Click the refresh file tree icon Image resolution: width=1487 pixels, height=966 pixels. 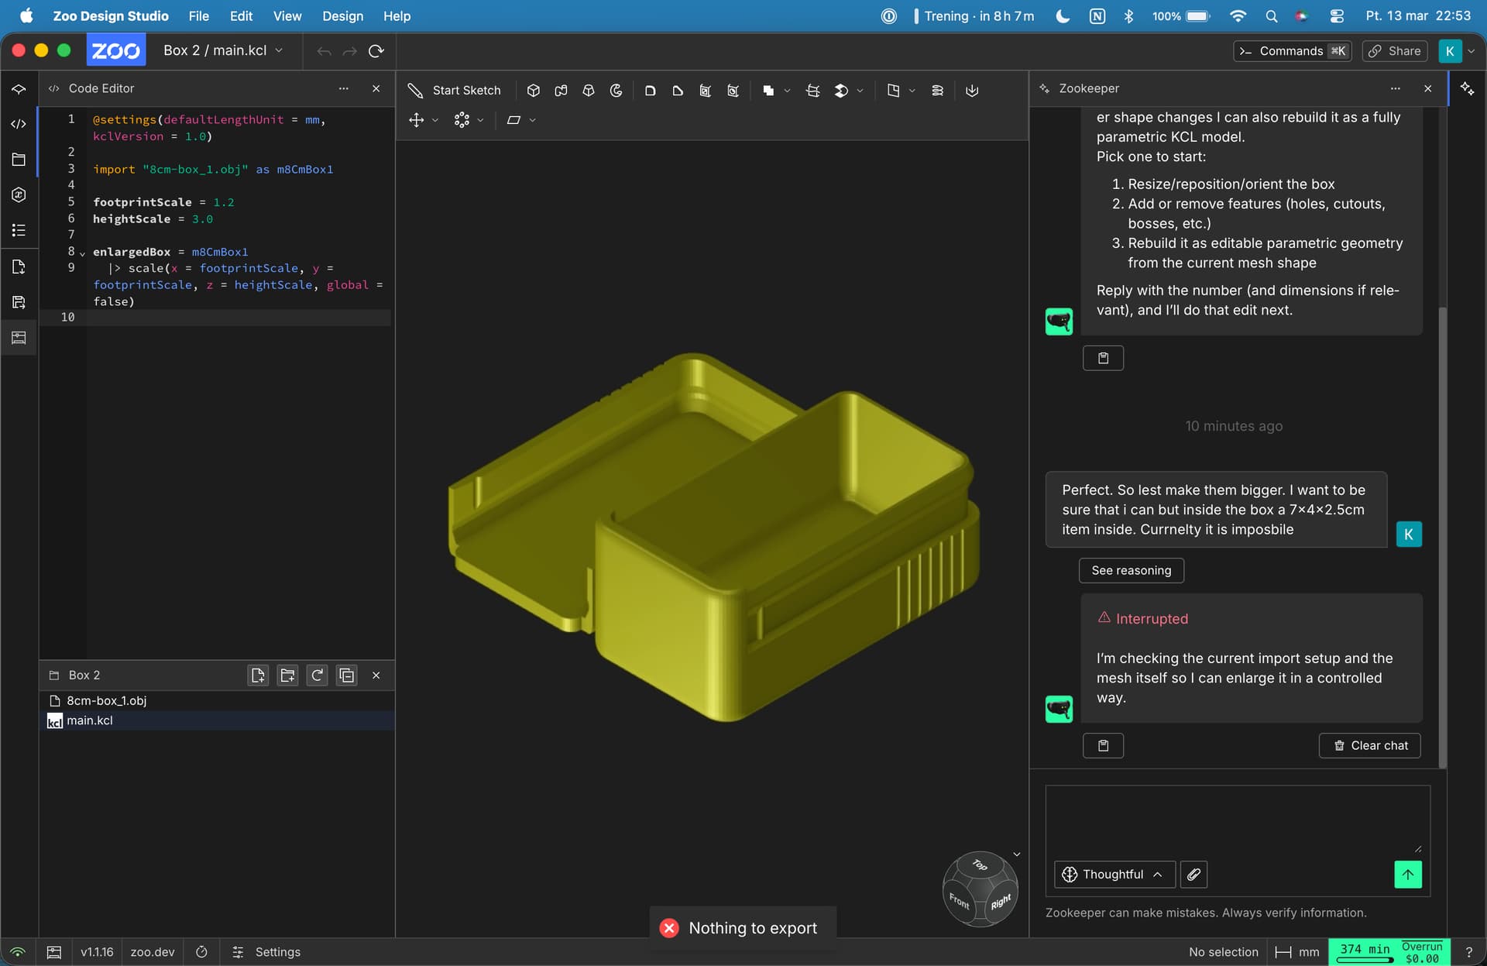tap(318, 676)
